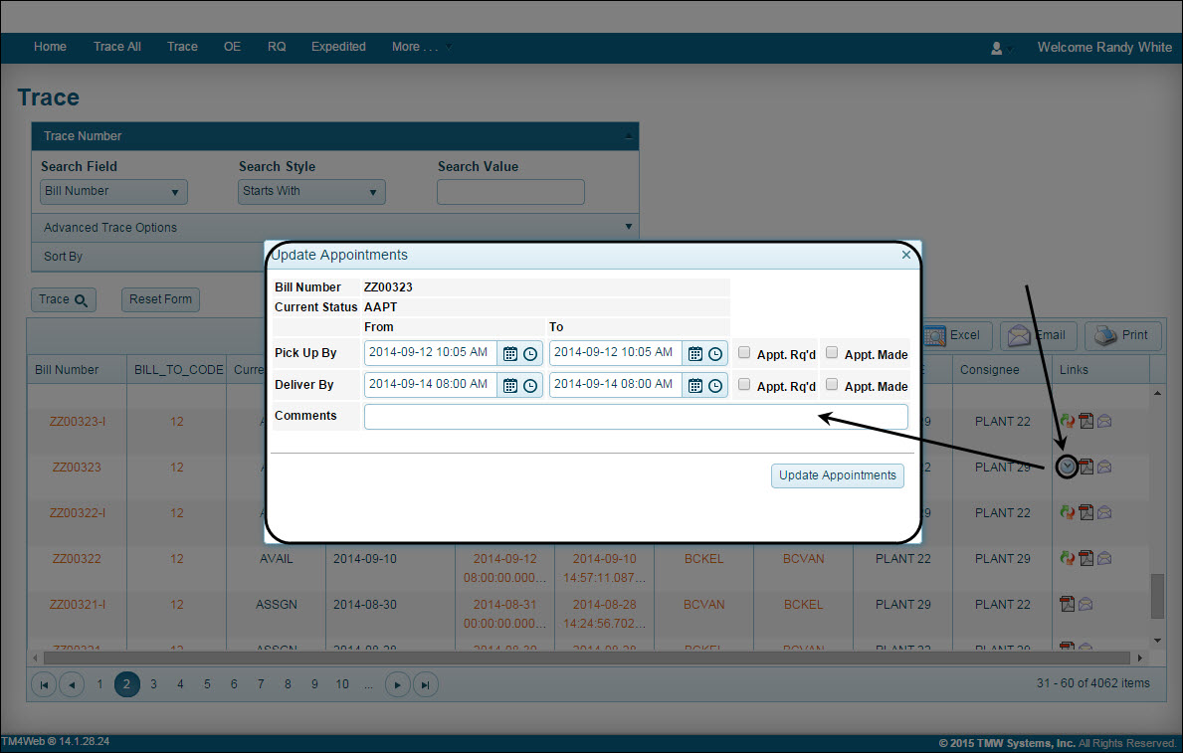Check Pick Up By Appt. Made checkbox
Viewport: 1183px width, 753px height.
tap(832, 352)
